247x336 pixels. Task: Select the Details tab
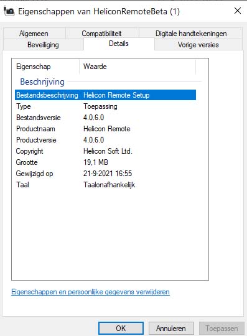(119, 44)
